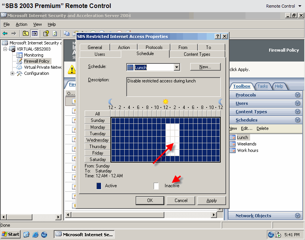
Task: Collapse the VIRTUAL-SBS2003 tree node
Action: point(5,49)
